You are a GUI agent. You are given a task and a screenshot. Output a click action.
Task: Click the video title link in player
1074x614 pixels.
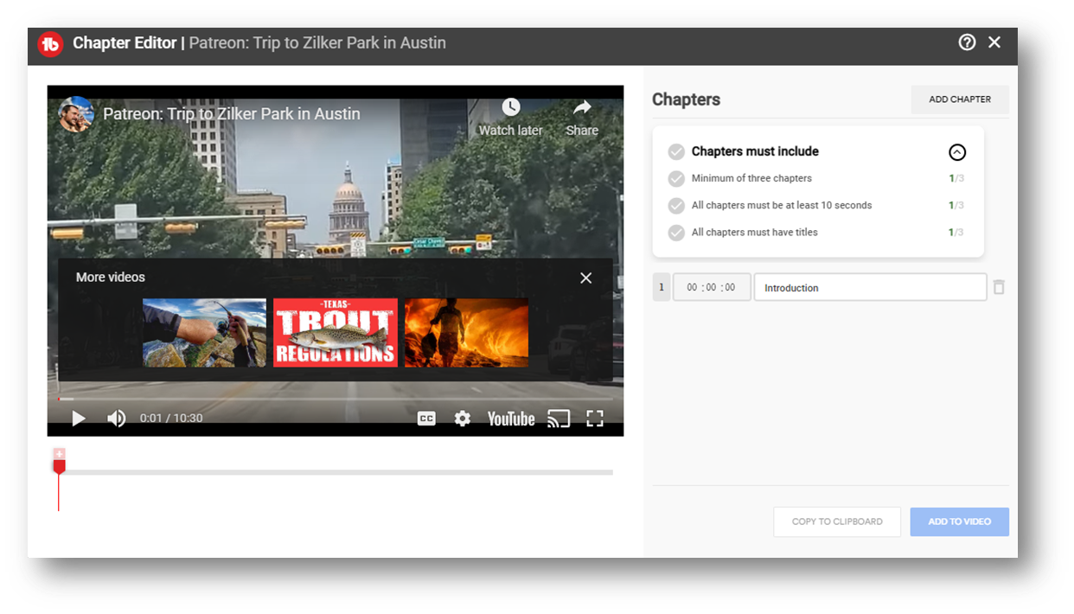coord(232,114)
